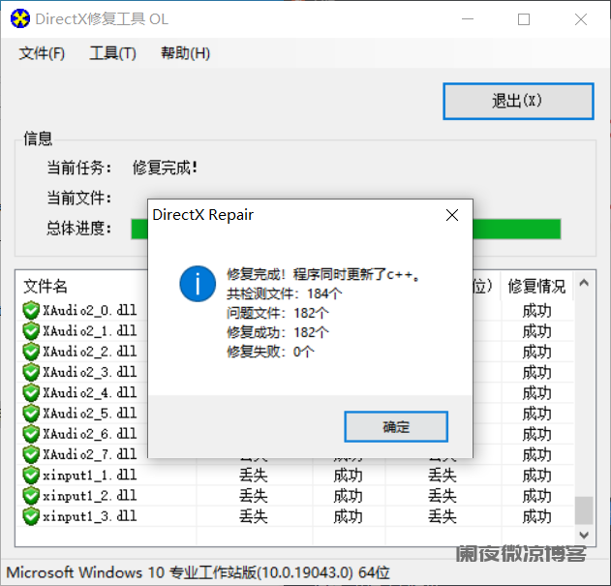Click the 修复成功: 182个 line
The height and width of the screenshot is (586, 611).
point(278,332)
